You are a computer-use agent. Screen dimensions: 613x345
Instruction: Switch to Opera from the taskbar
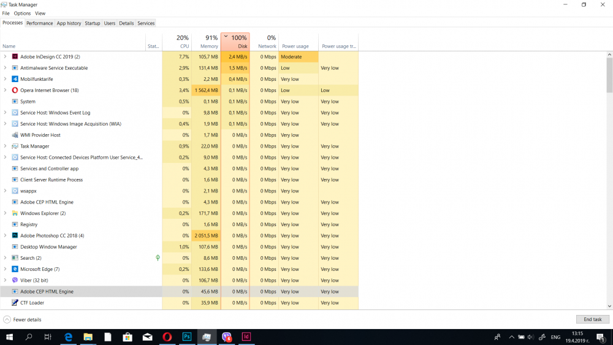pyautogui.click(x=167, y=337)
